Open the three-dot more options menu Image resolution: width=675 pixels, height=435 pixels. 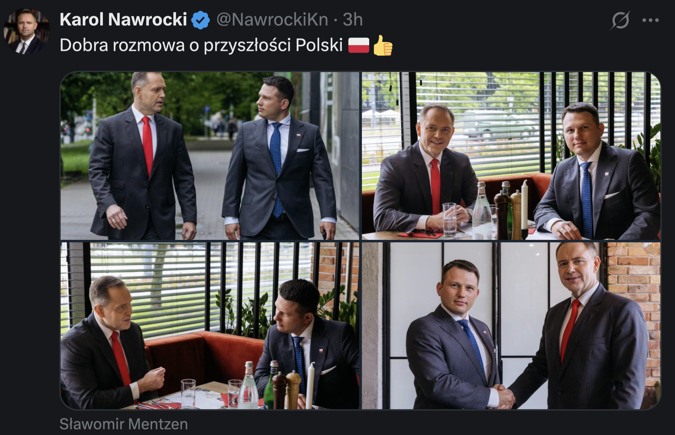(651, 20)
